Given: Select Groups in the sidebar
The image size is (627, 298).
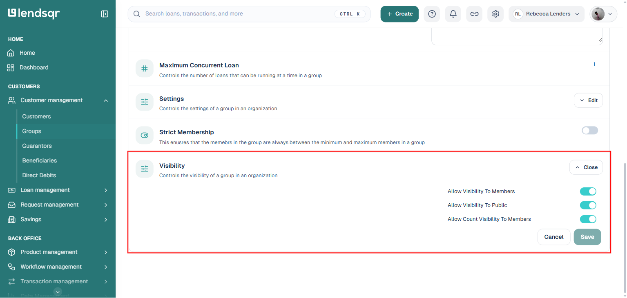Looking at the screenshot, I should [x=31, y=131].
